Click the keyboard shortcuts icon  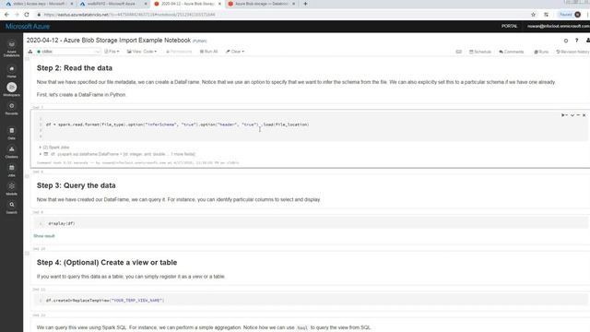(x=458, y=52)
